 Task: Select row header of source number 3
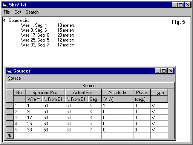tap(10, 118)
